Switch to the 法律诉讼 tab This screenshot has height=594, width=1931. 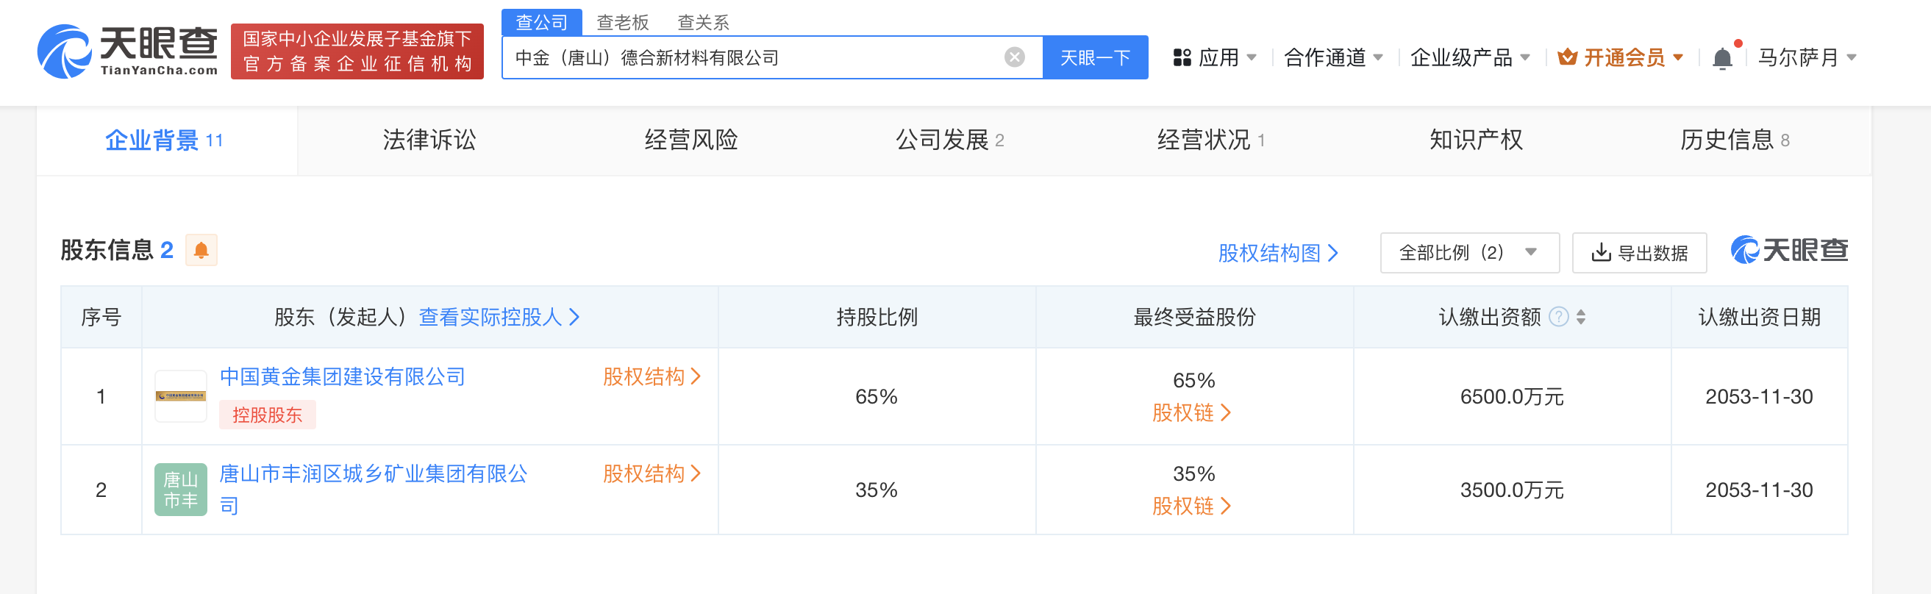(x=429, y=140)
